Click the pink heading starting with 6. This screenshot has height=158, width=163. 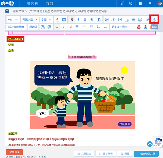[x=82, y=57]
